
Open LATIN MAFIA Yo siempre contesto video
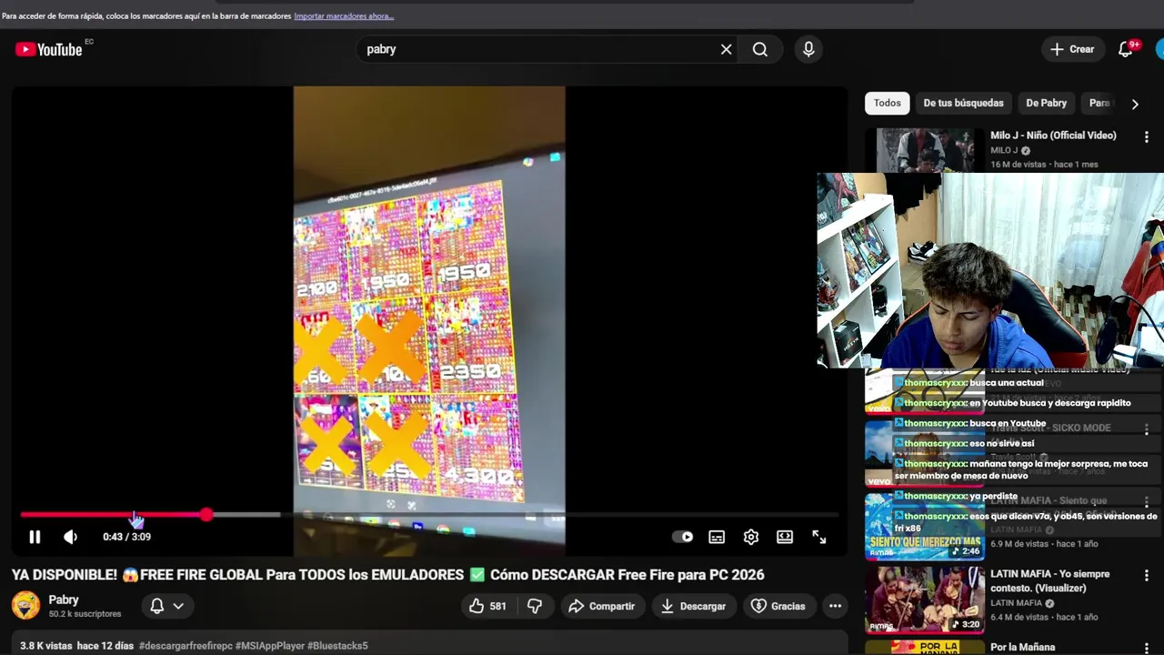pos(1049,580)
